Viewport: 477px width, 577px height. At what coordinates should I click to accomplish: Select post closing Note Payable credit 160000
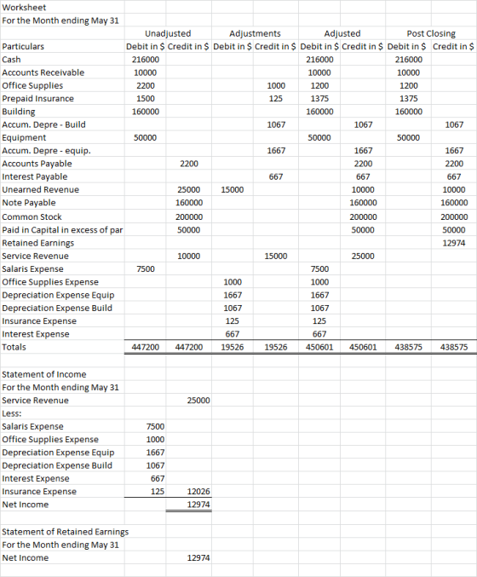point(454,203)
